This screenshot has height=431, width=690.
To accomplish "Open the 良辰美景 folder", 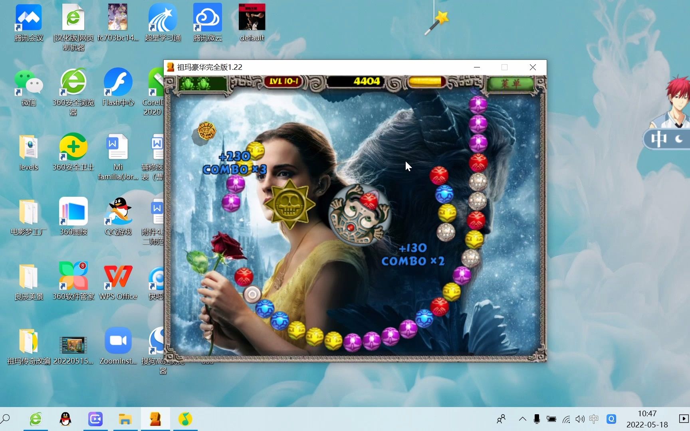I will tap(28, 282).
